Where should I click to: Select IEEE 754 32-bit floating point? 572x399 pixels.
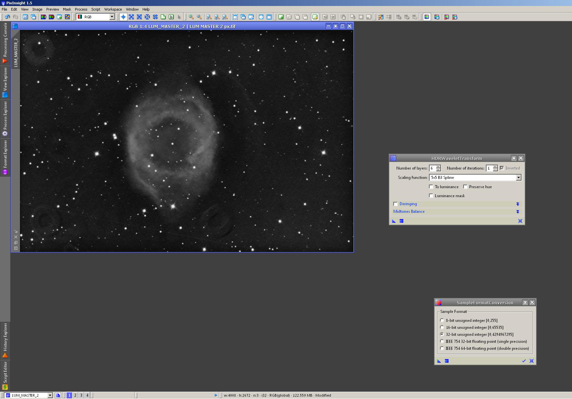point(442,341)
